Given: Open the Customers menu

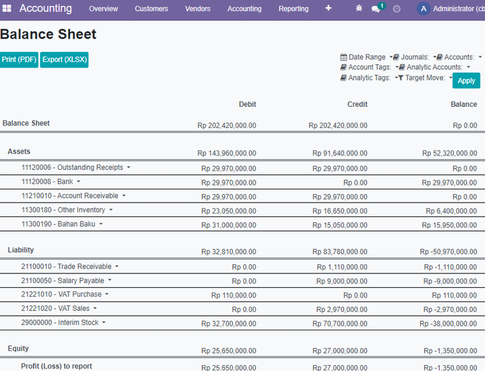Looking at the screenshot, I should pyautogui.click(x=151, y=9).
